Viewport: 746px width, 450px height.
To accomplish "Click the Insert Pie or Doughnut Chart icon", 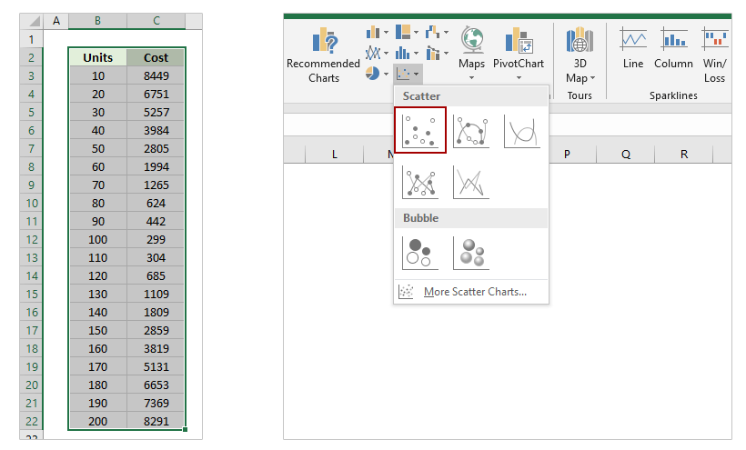I will pyautogui.click(x=373, y=74).
